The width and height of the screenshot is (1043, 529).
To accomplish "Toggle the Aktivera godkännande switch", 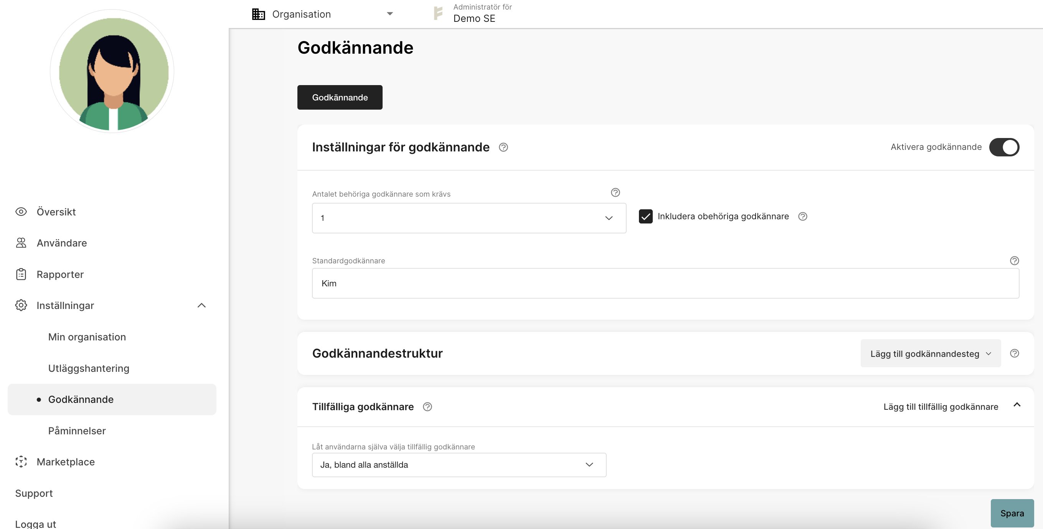I will pyautogui.click(x=1004, y=147).
